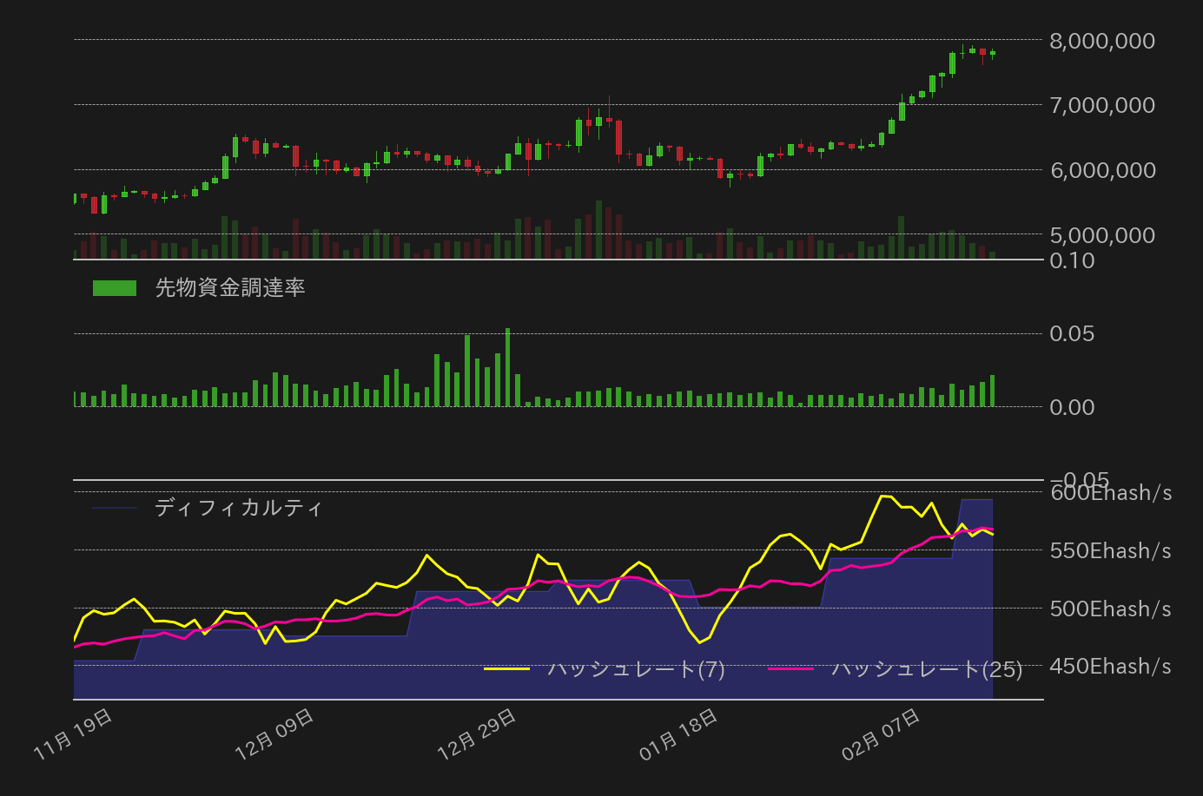Click the 8,000,000 price axis label
The height and width of the screenshot is (796, 1203).
pyautogui.click(x=1102, y=41)
